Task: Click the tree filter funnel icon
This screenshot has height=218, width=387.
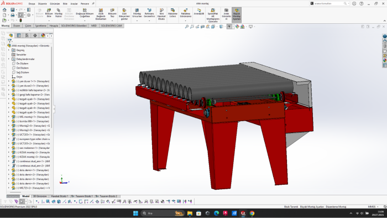Action: 9,41
